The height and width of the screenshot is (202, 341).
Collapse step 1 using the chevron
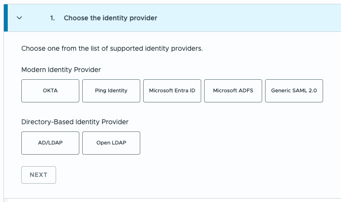point(19,18)
